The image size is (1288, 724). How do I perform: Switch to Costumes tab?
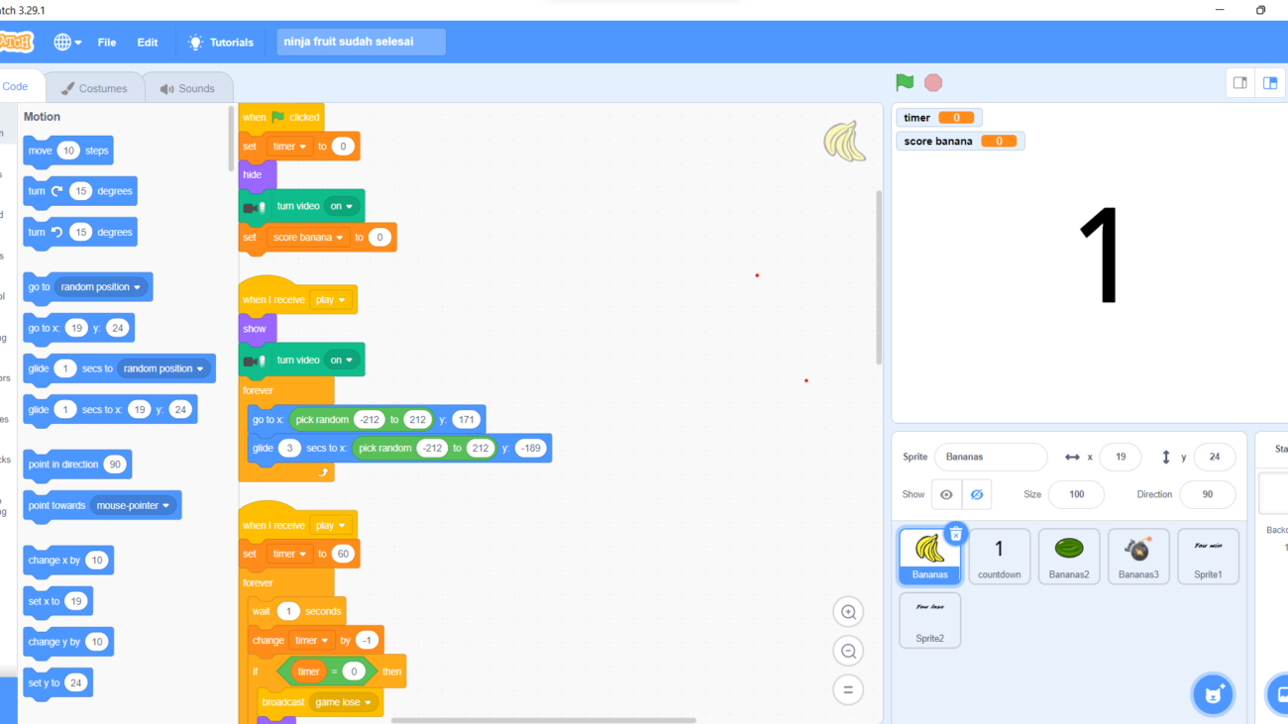pos(94,88)
